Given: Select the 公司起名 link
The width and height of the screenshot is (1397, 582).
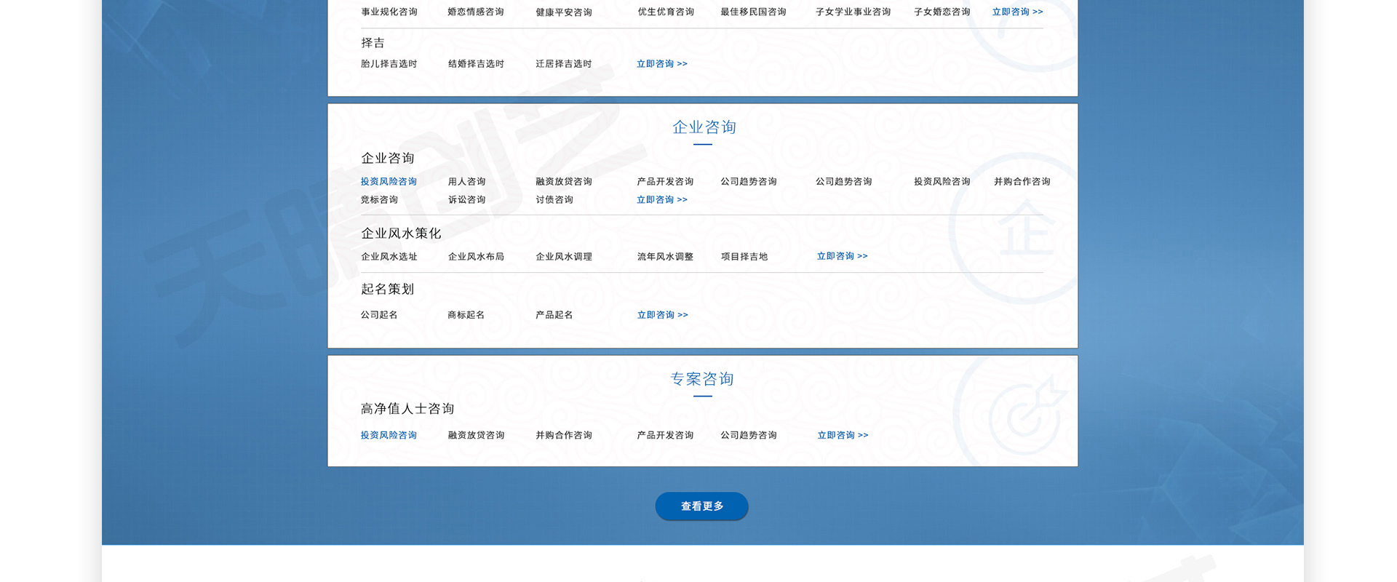Looking at the screenshot, I should 379,315.
